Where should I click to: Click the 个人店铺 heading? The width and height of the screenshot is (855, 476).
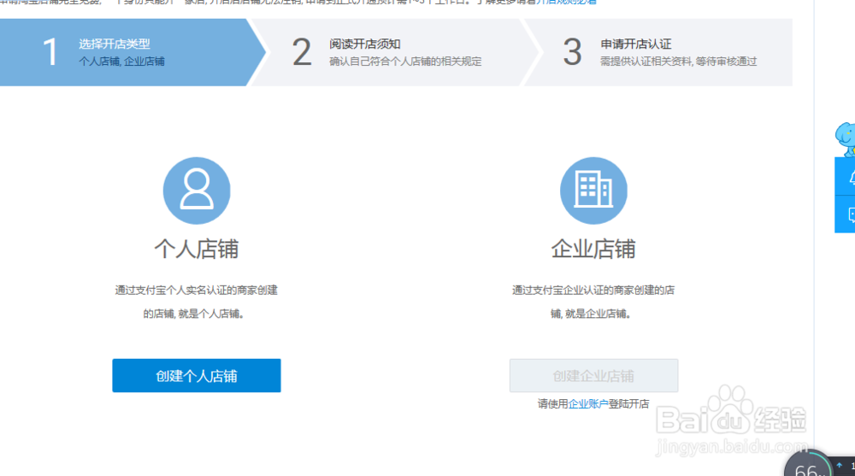pyautogui.click(x=197, y=250)
